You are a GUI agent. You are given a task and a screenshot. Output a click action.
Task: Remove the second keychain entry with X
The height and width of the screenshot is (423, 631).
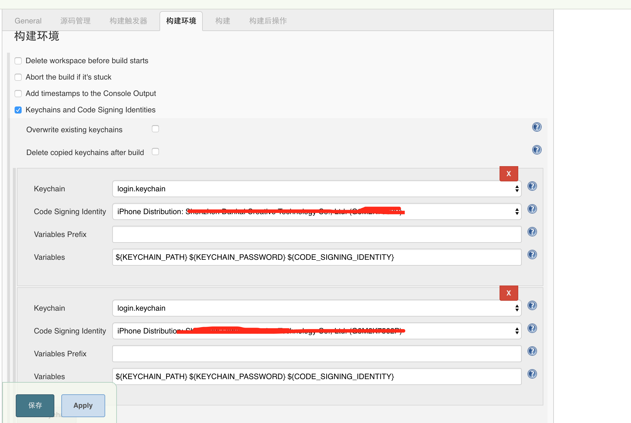509,293
